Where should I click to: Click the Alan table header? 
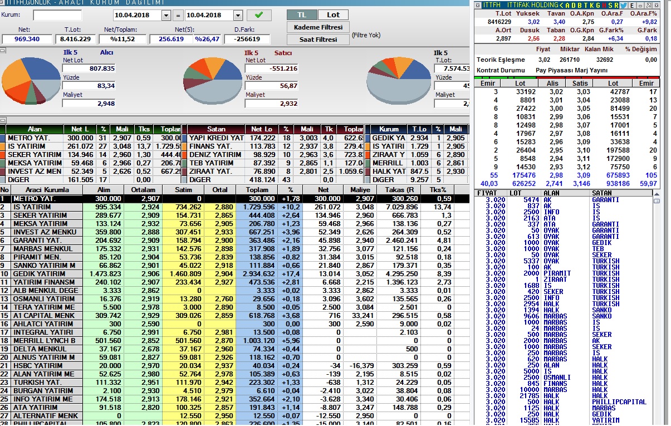coord(34,129)
